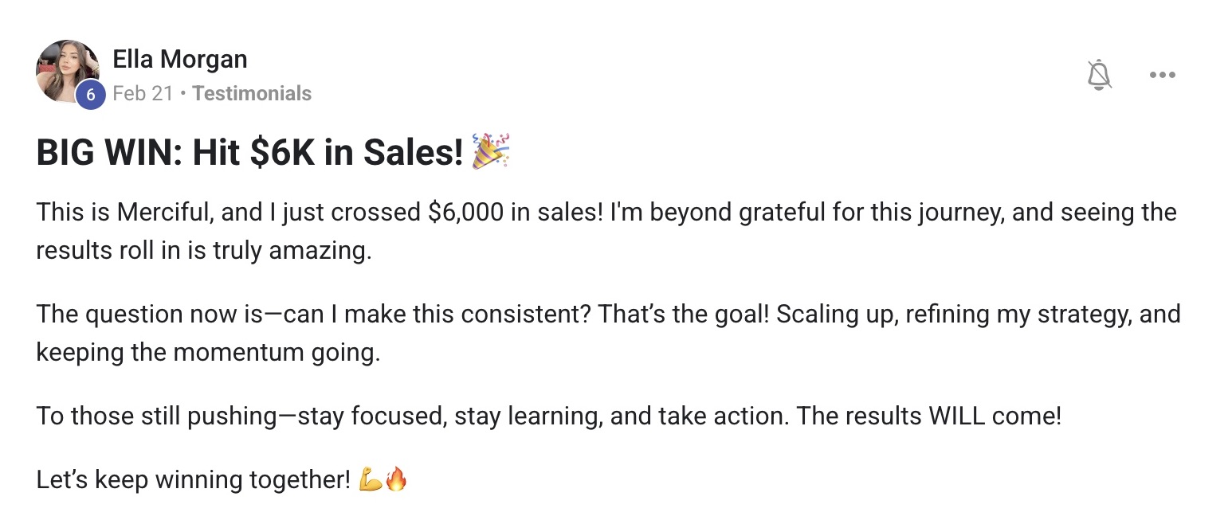The image size is (1232, 520).
Task: Open the three-dot more options menu
Action: pos(1162,76)
